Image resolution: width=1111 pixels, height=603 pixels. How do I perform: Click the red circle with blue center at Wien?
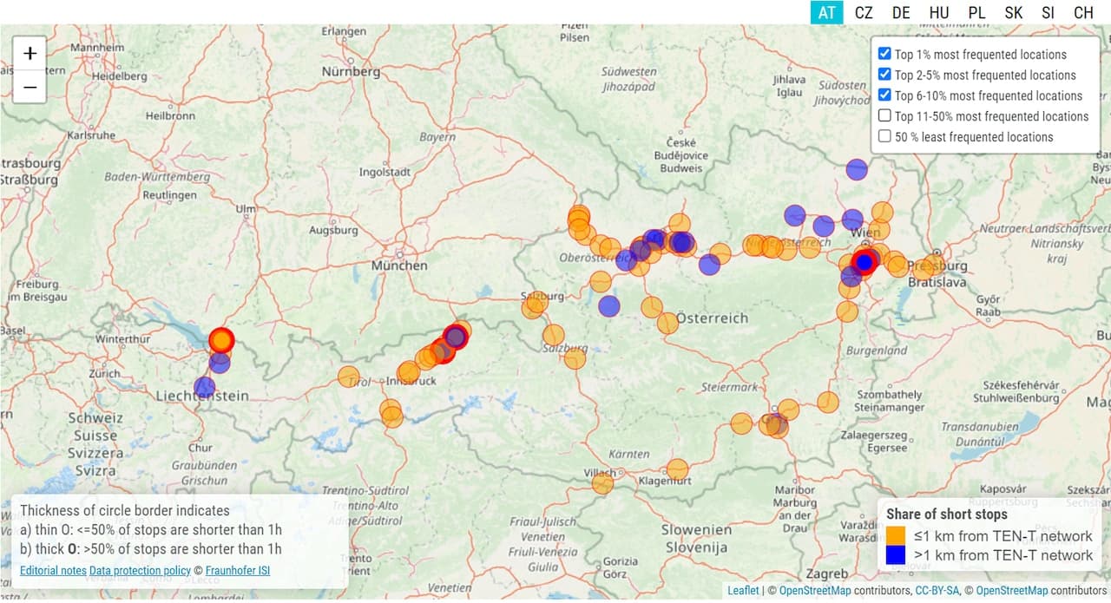tap(864, 261)
